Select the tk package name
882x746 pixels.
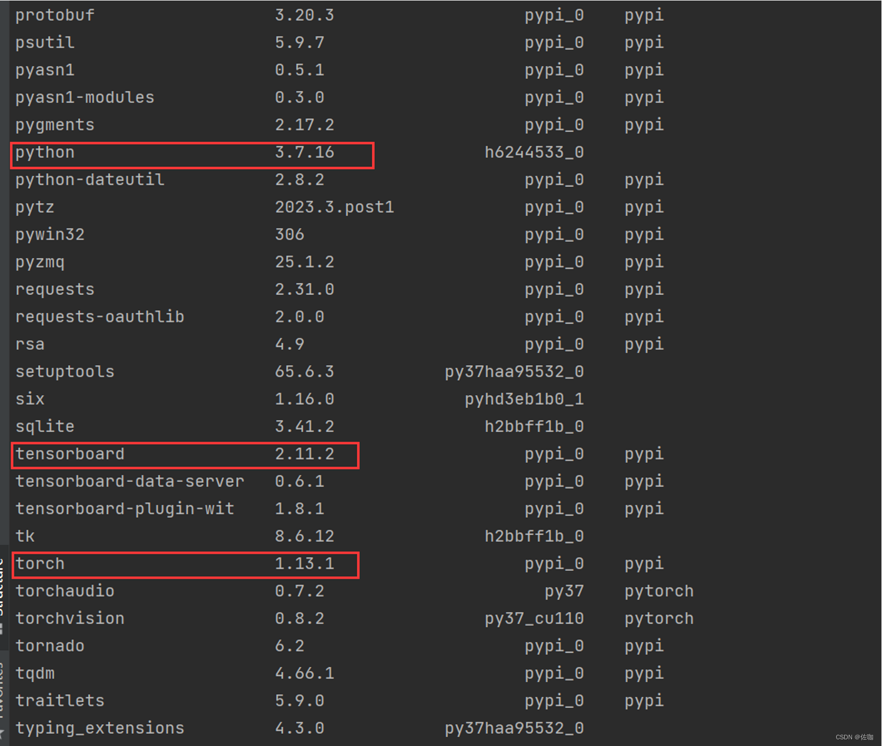pyautogui.click(x=24, y=536)
